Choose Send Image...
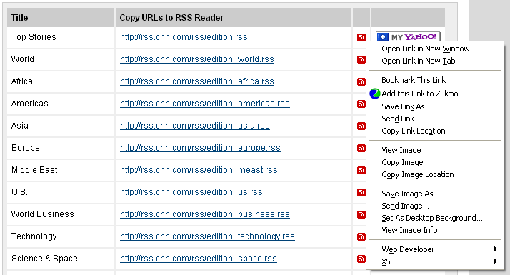 click(x=434, y=206)
